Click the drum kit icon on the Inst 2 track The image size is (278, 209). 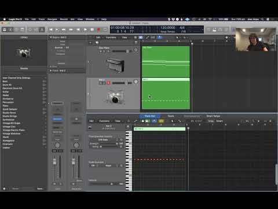[115, 97]
